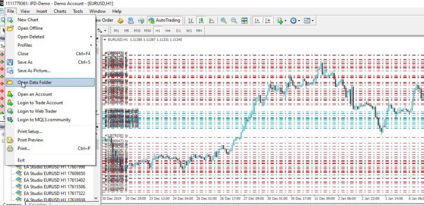Image resolution: width=424 pixels, height=205 pixels.
Task: Expand Profiles submenu
Action: [x=50, y=45]
